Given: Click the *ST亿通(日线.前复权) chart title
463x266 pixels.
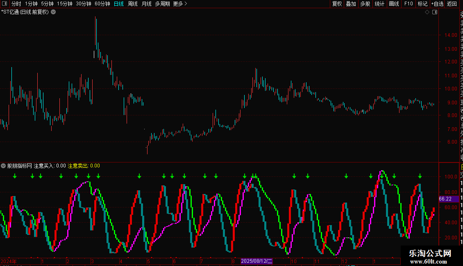Looking at the screenshot, I should click(x=25, y=12).
